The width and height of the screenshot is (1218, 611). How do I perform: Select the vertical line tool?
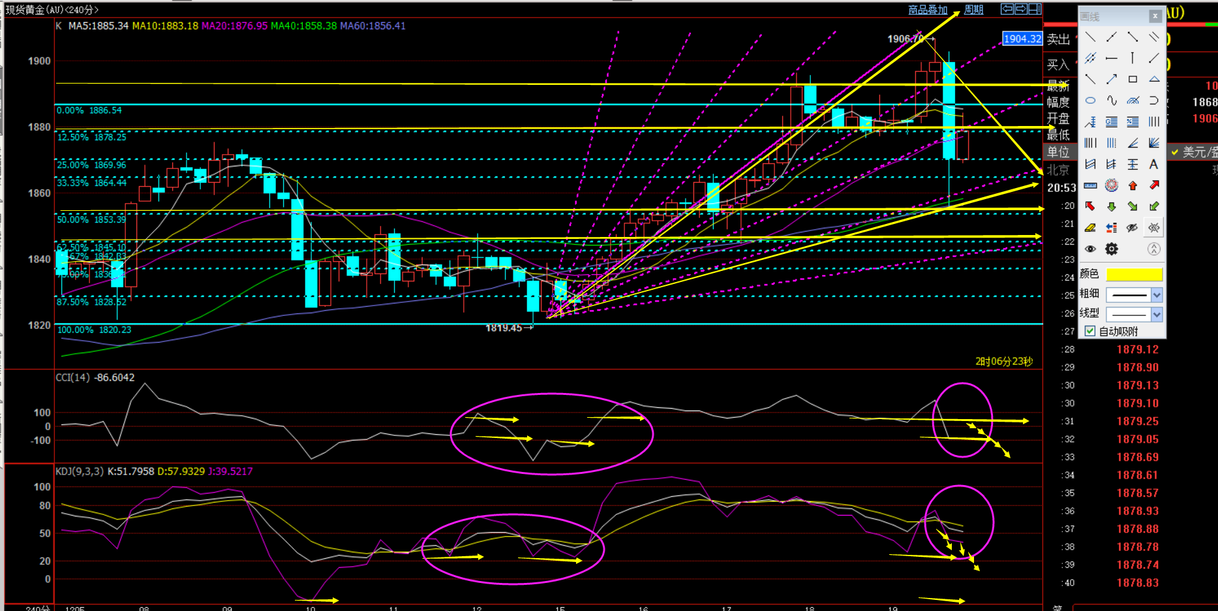pyautogui.click(x=1133, y=59)
